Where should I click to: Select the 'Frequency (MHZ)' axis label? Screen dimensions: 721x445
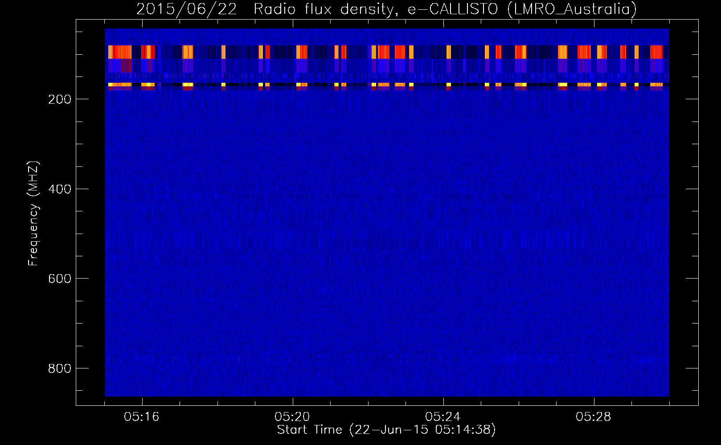(33, 214)
